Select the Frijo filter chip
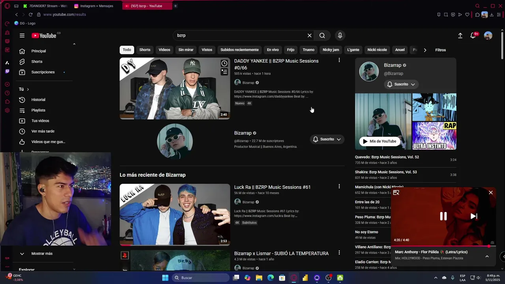The image size is (505, 284). point(291,50)
